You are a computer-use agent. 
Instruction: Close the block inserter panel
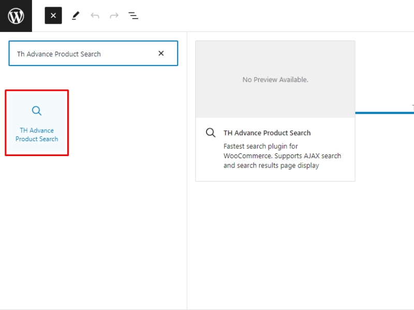(x=53, y=16)
